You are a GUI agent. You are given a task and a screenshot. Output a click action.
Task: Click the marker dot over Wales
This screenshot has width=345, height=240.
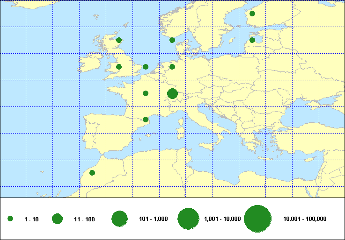coord(119,67)
